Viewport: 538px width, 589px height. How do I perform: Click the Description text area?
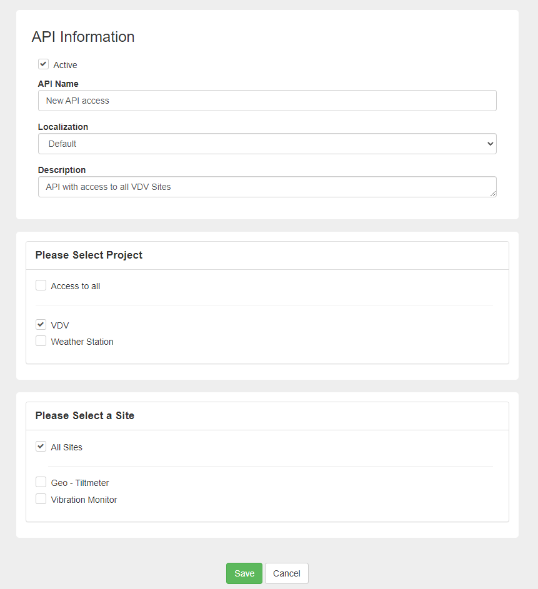point(267,187)
